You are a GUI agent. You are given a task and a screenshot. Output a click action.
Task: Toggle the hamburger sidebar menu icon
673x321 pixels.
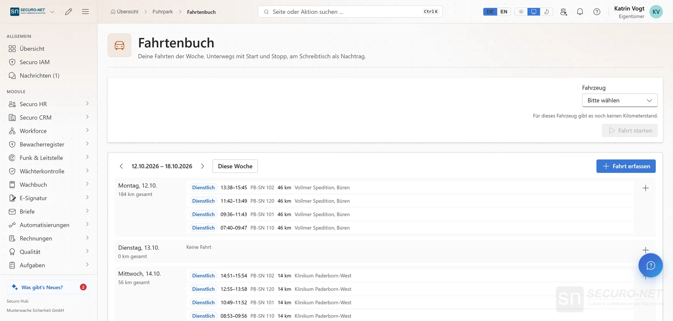pos(85,12)
